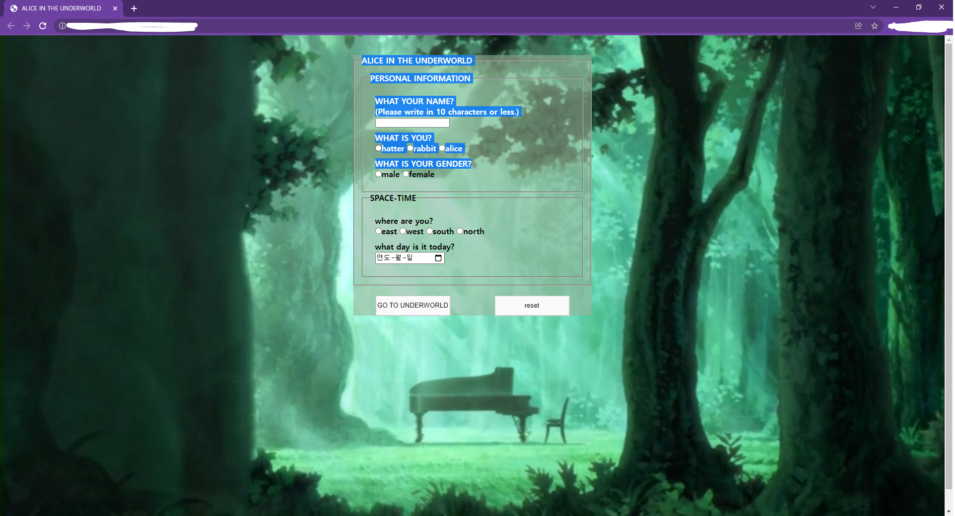
Task: Select male as gender
Action: 379,174
